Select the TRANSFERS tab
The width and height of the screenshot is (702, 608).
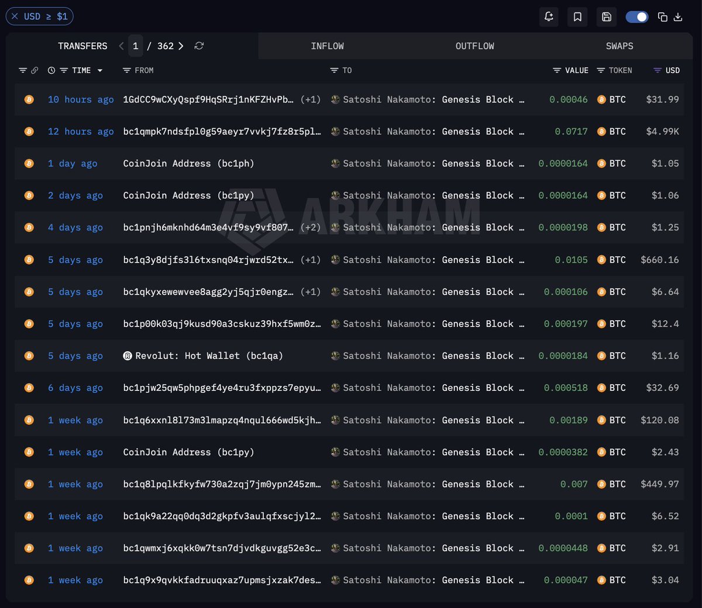coord(82,46)
